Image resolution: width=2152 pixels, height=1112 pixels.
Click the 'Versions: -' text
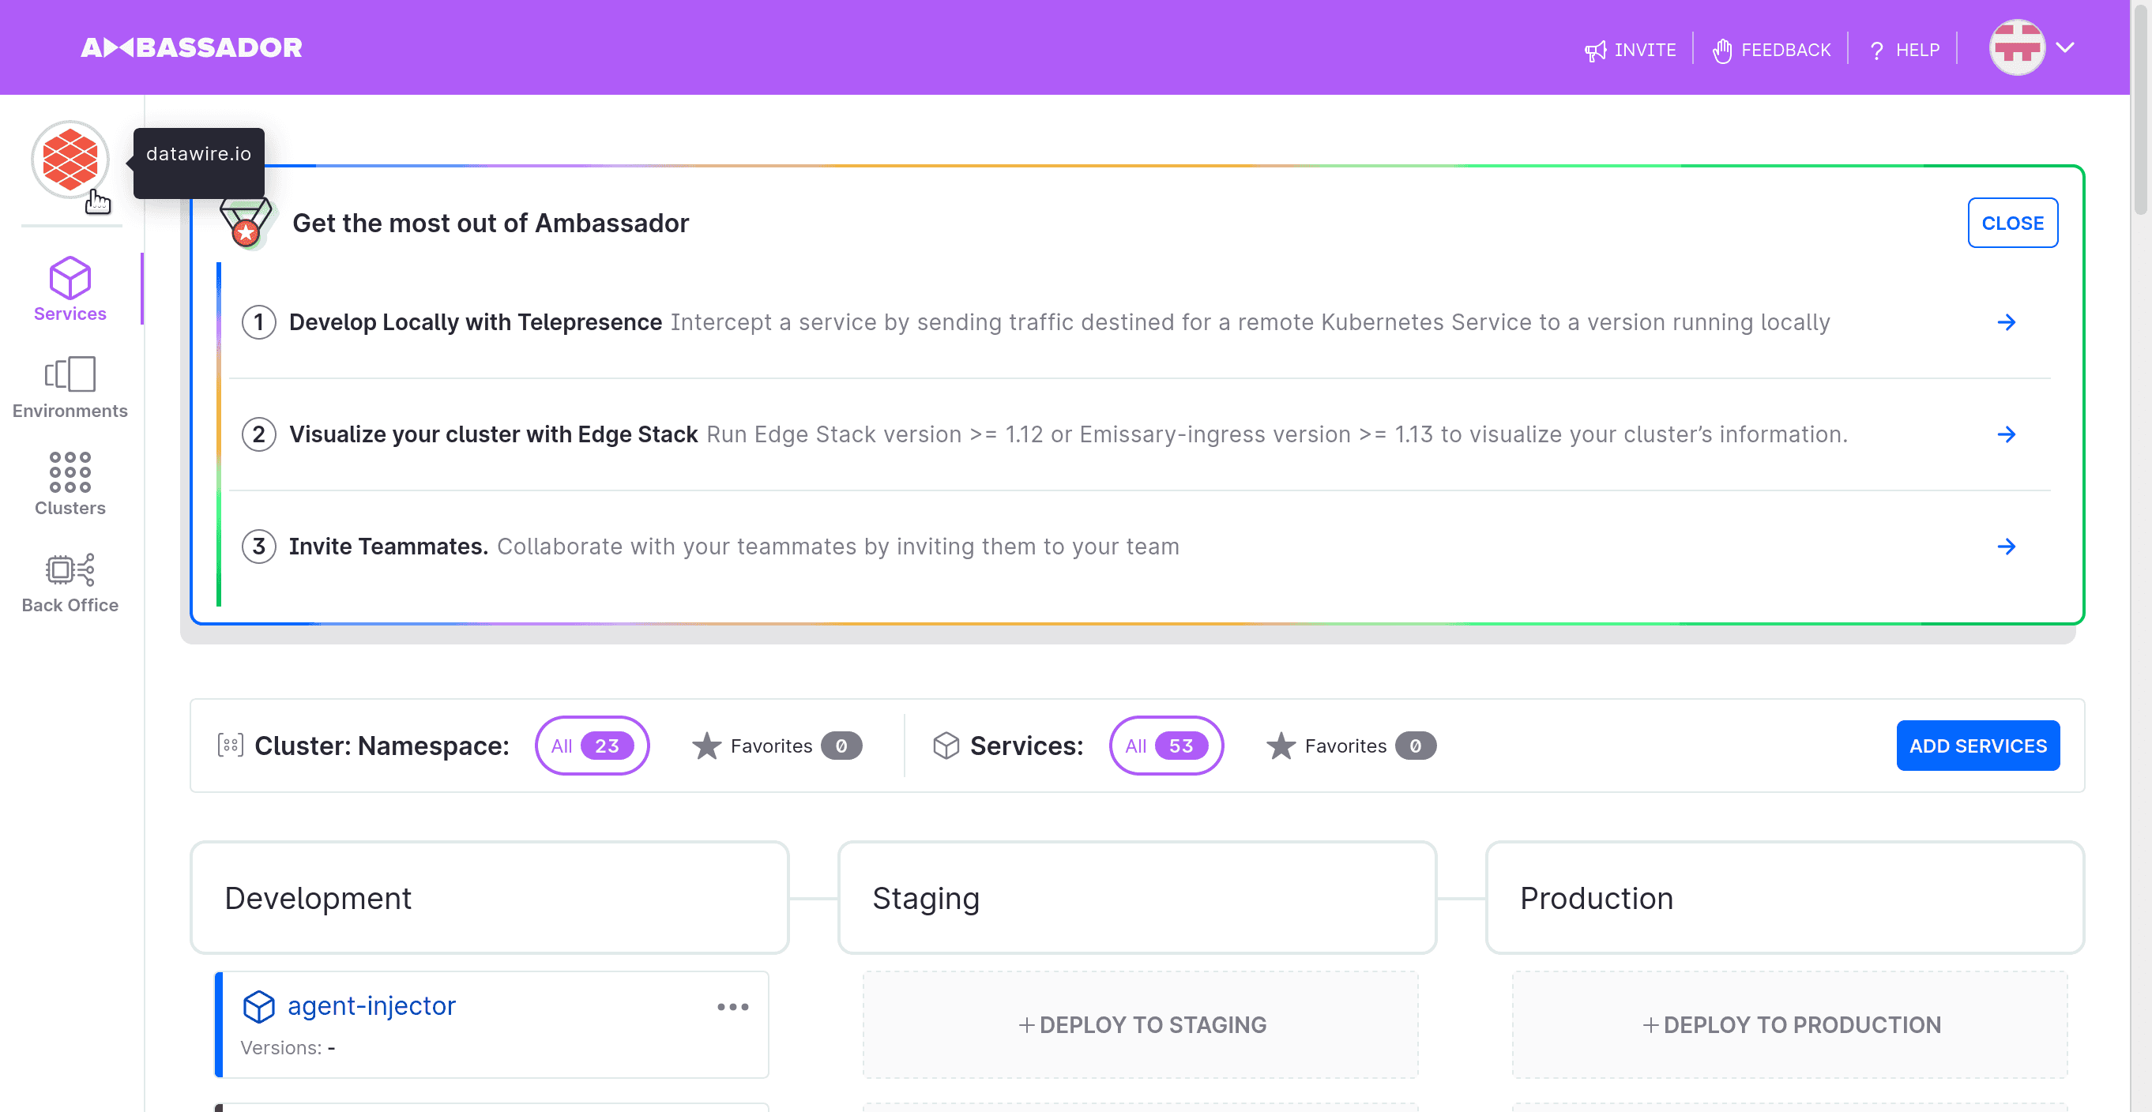[x=288, y=1047]
